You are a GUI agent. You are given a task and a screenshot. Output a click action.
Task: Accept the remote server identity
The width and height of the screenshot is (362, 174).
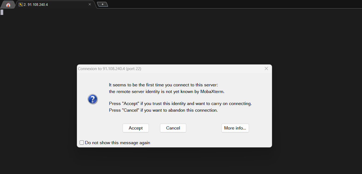point(136,128)
